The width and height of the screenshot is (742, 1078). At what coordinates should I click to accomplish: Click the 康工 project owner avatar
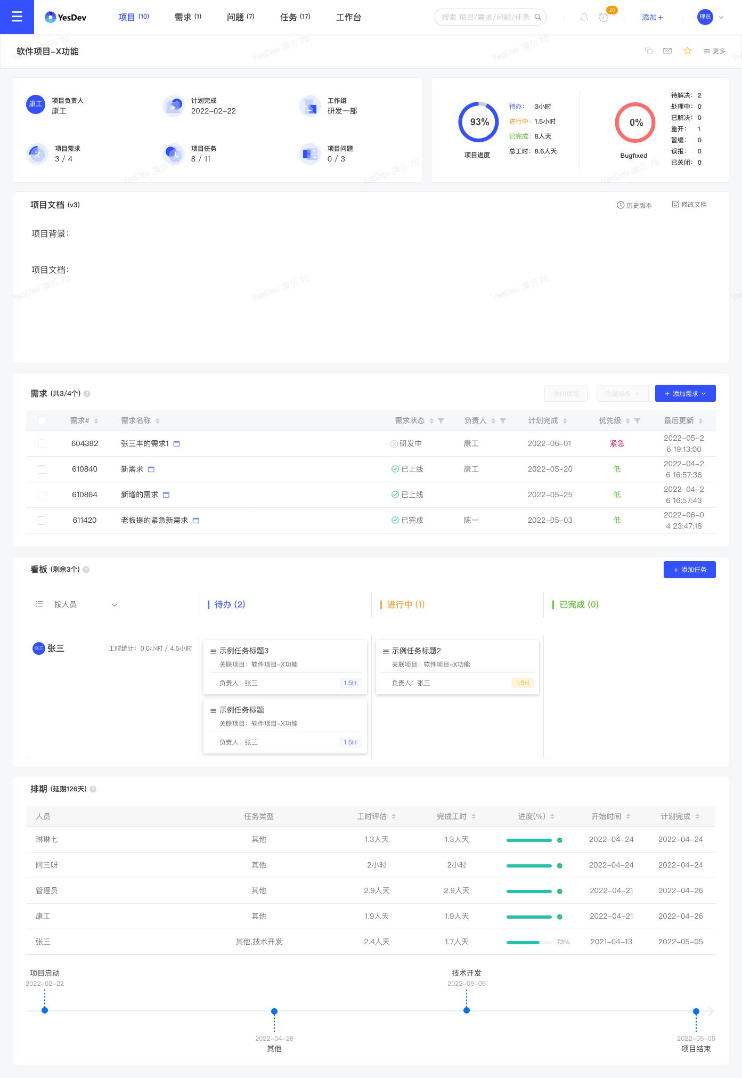point(36,104)
